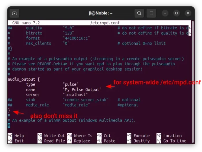Open the terminal hamburger menu
This screenshot has height=152, width=202.
(151, 13)
